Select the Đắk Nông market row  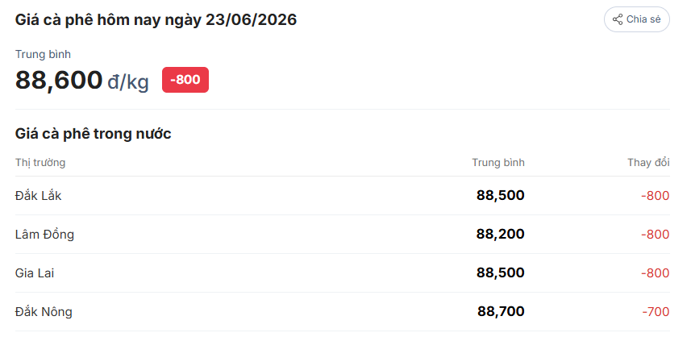click(342, 312)
